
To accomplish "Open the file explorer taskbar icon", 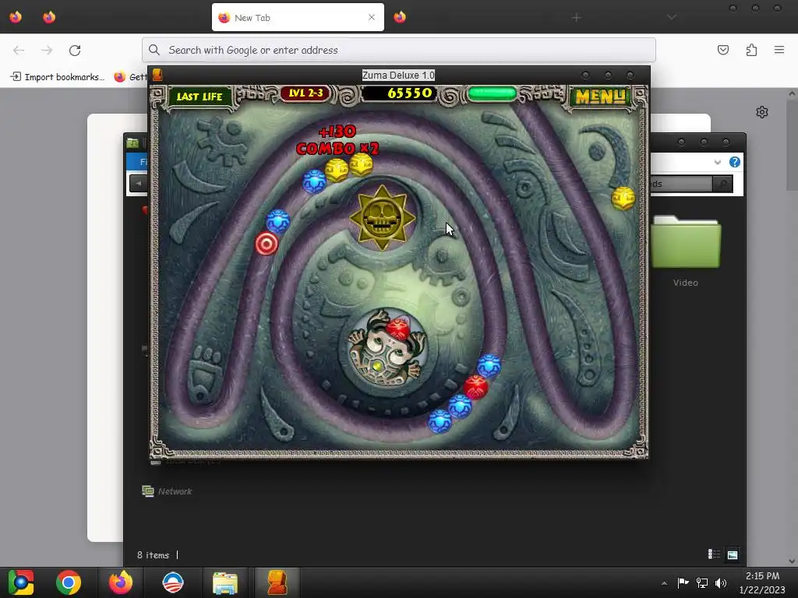I will click(225, 582).
